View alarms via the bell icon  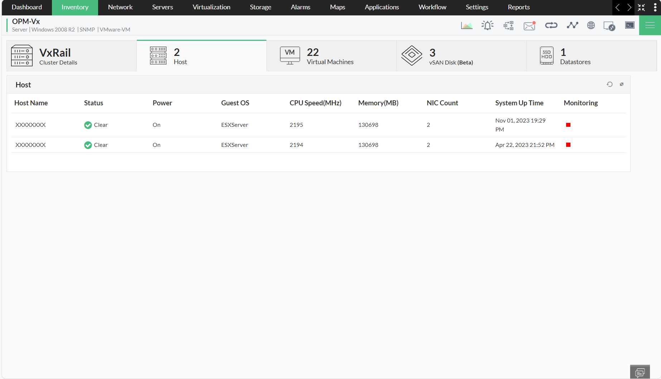[487, 25]
